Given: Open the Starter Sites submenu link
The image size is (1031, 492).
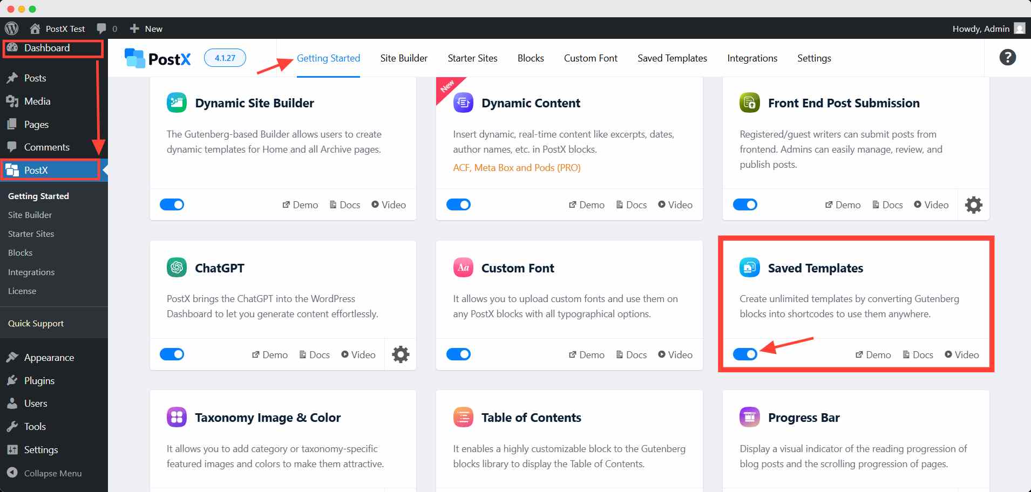Looking at the screenshot, I should [31, 234].
